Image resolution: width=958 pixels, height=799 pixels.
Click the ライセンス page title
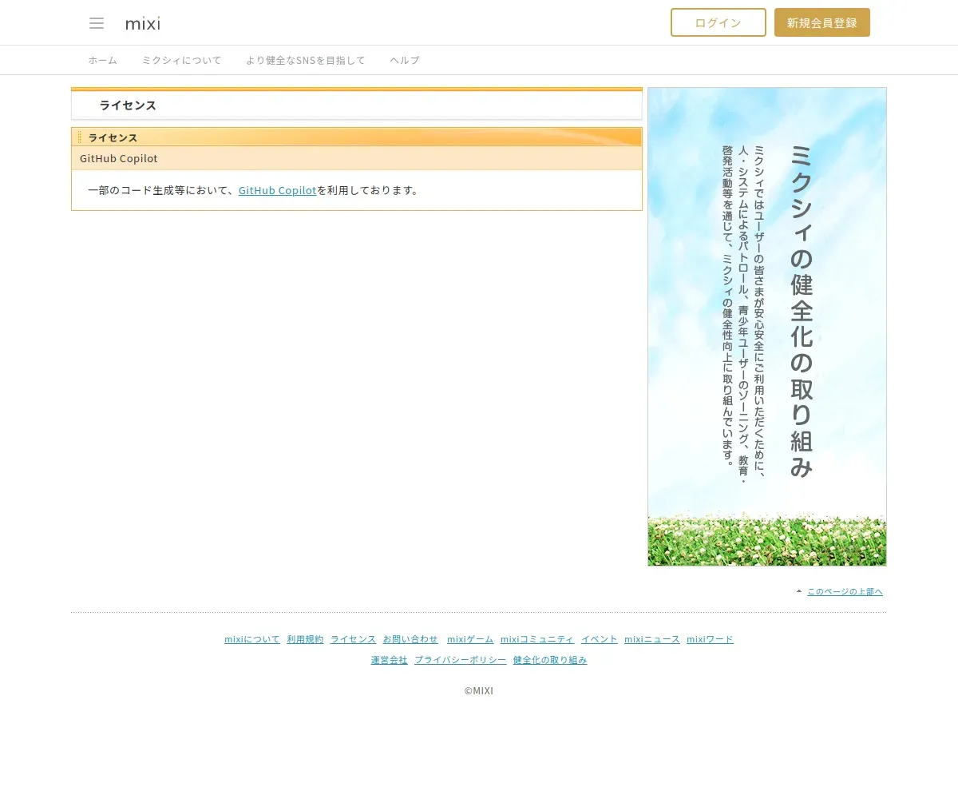128,105
